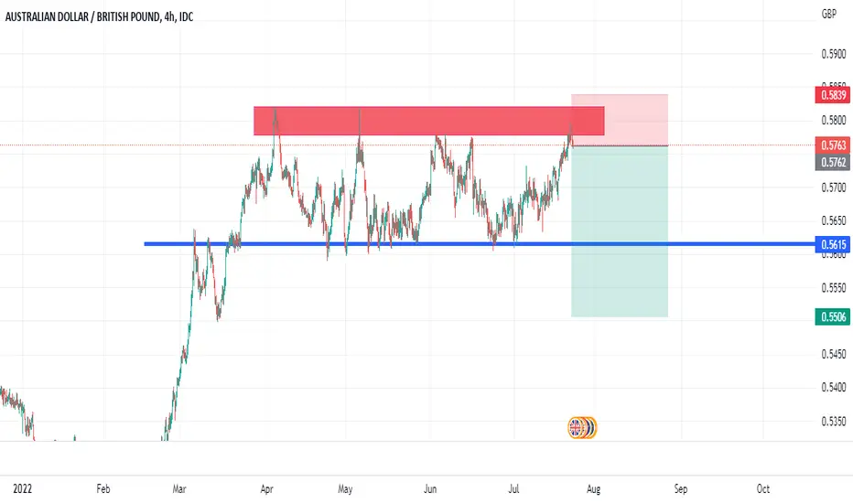Screen dimensions: 853x503
Task: Click the Sep time axis label
Action: [681, 489]
